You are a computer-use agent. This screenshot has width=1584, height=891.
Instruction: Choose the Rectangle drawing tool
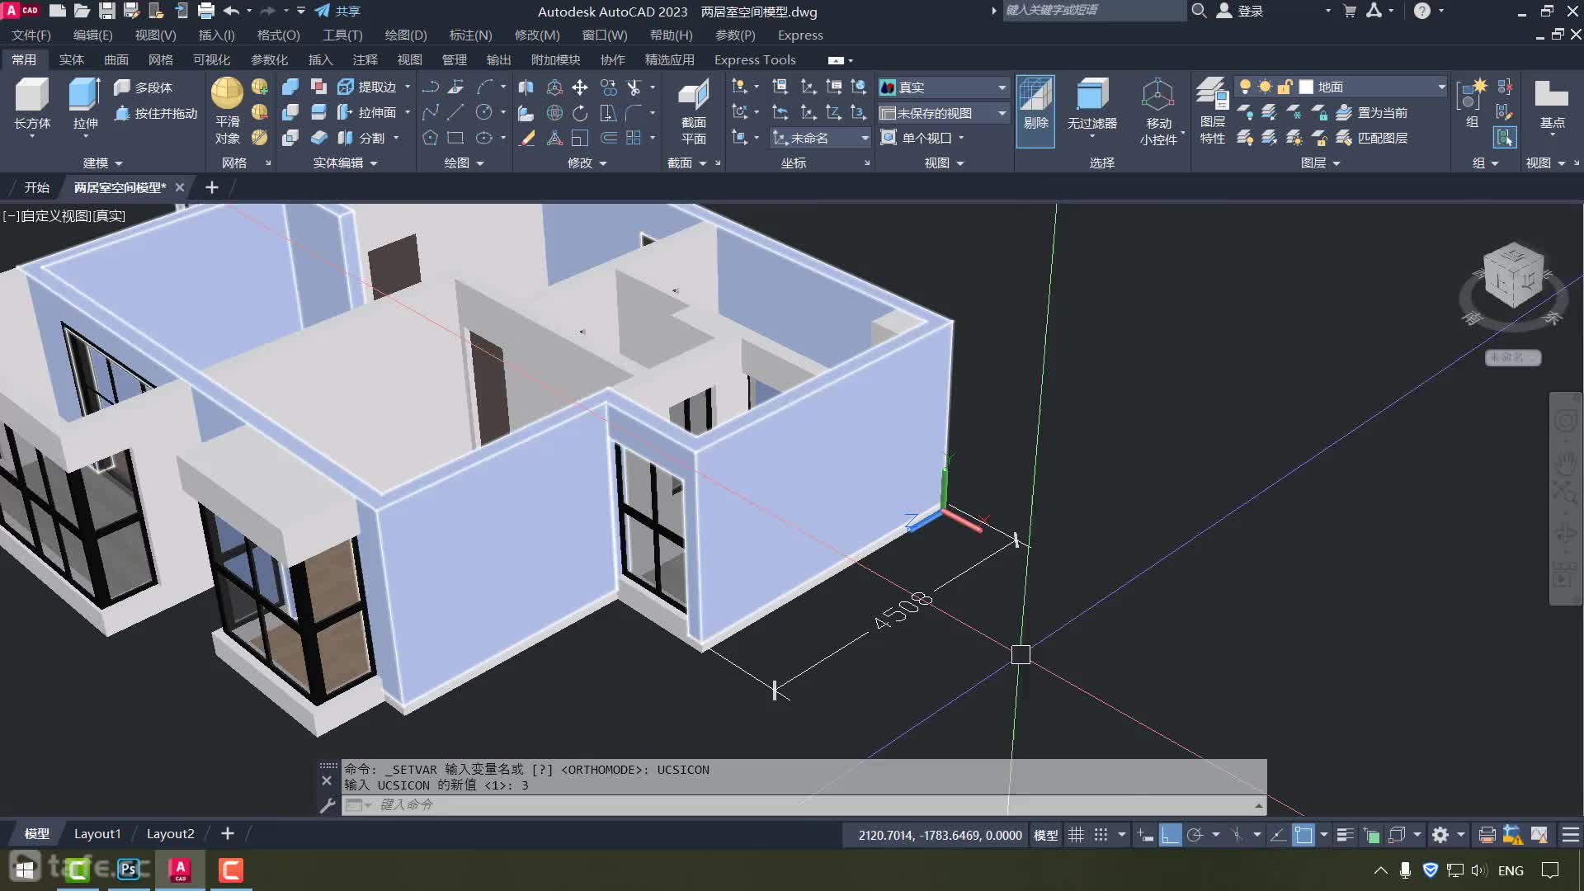[x=455, y=138]
